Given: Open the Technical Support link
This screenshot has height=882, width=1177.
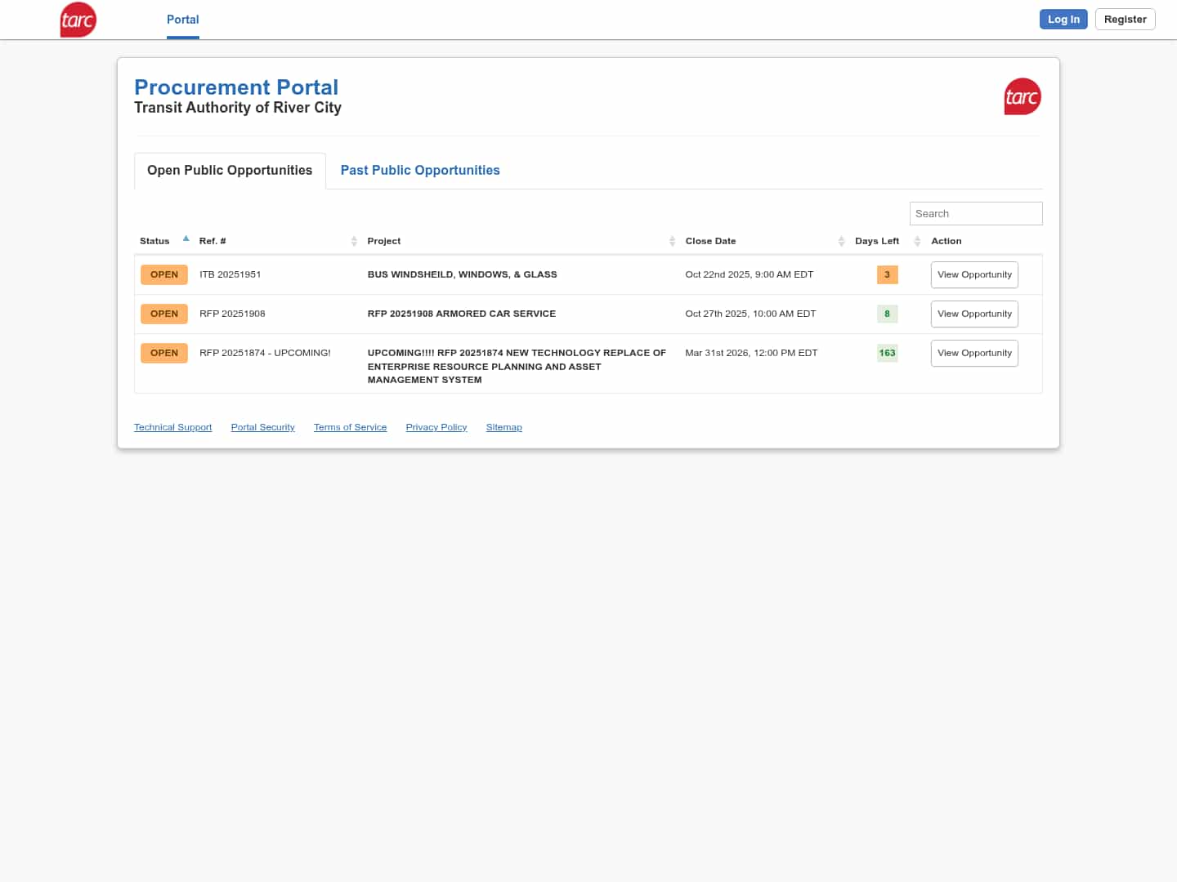Looking at the screenshot, I should 172,428.
